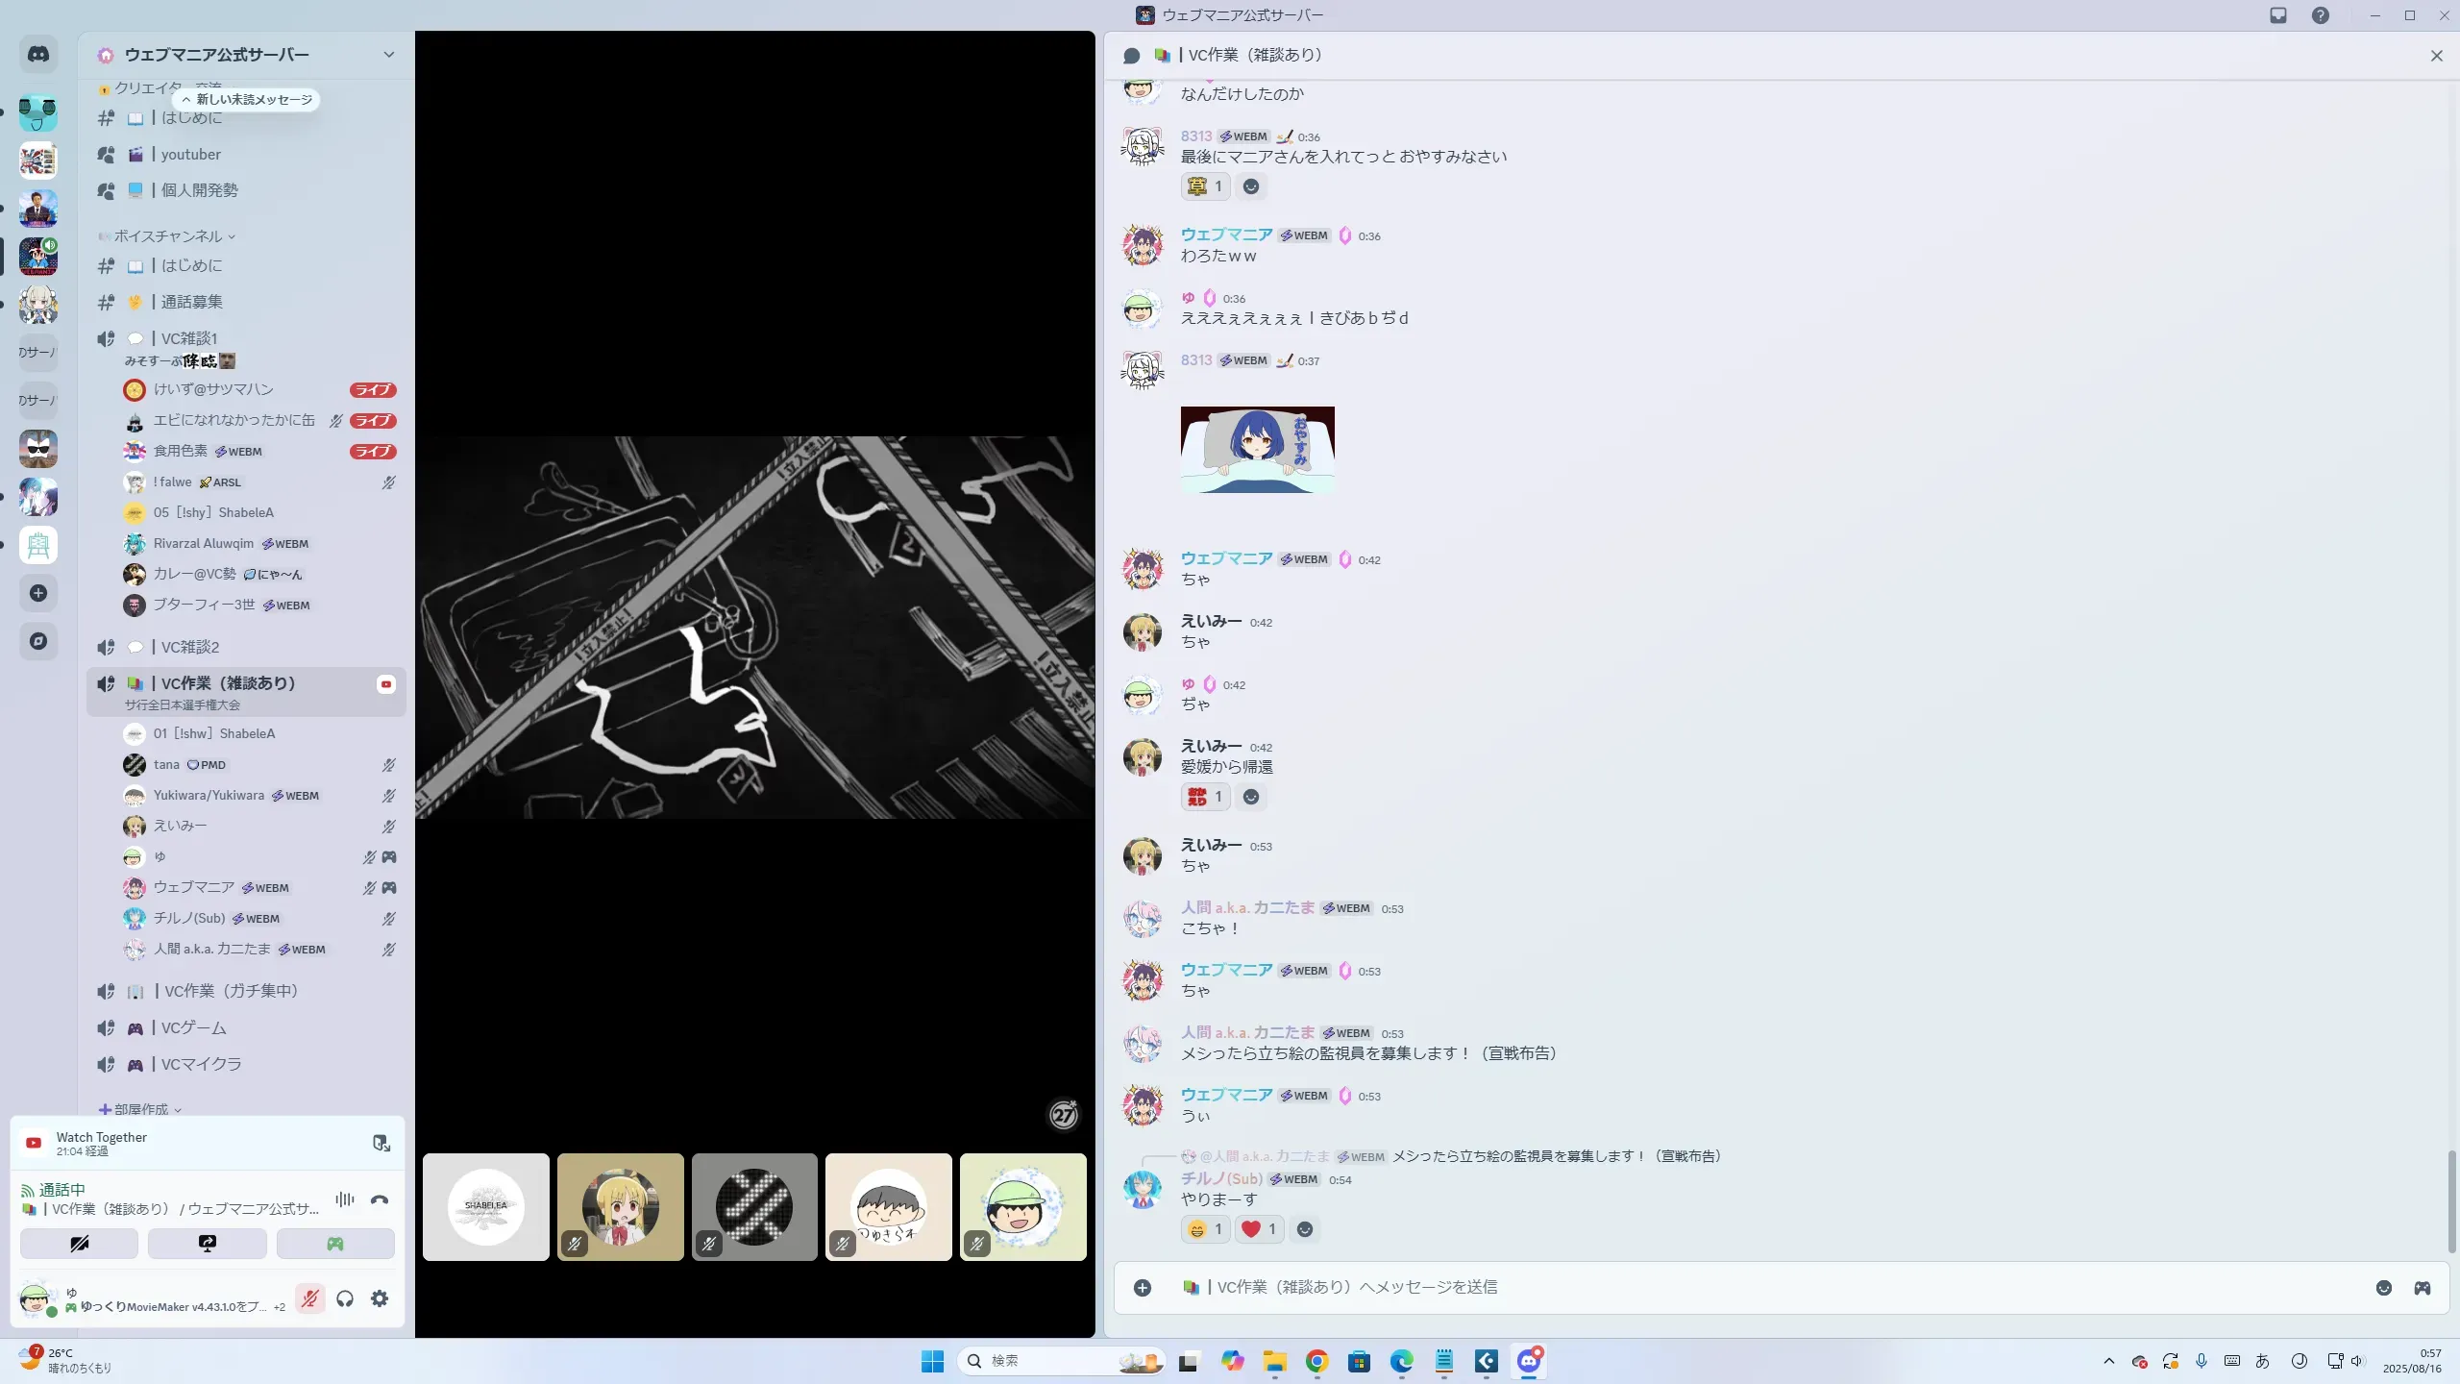Launch activities with green controller button
Image resolution: width=2460 pixels, height=1384 pixels.
335,1244
